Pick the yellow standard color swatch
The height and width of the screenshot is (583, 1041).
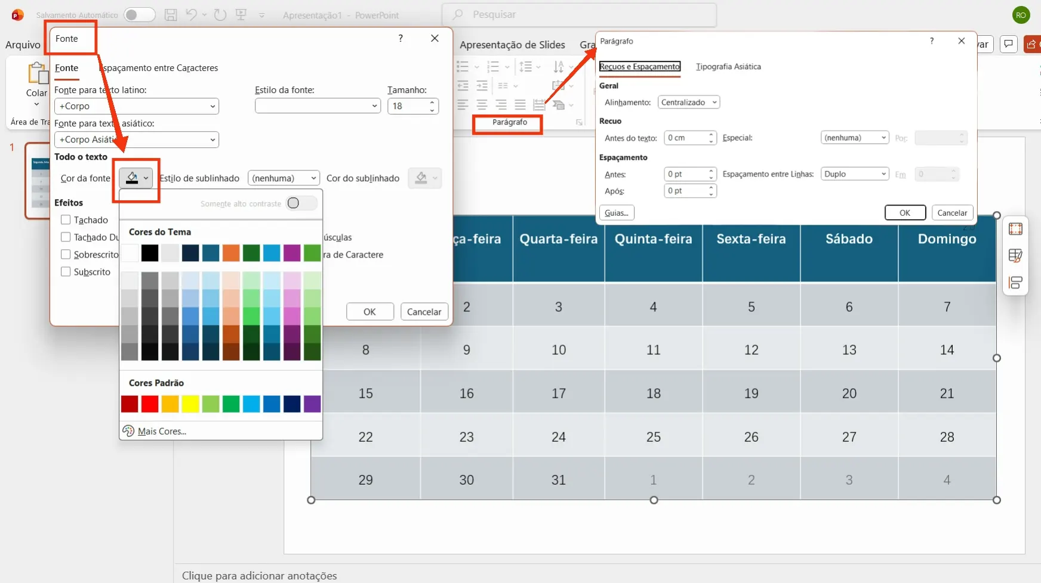190,404
